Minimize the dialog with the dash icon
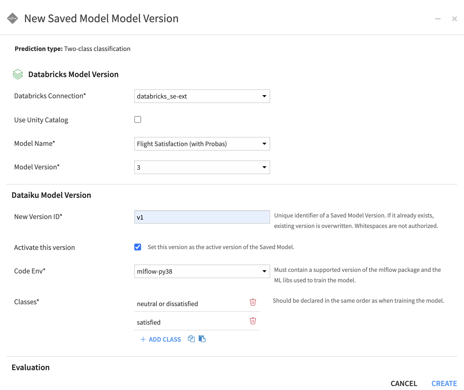Viewport: 464px width, 390px height. 438,19
